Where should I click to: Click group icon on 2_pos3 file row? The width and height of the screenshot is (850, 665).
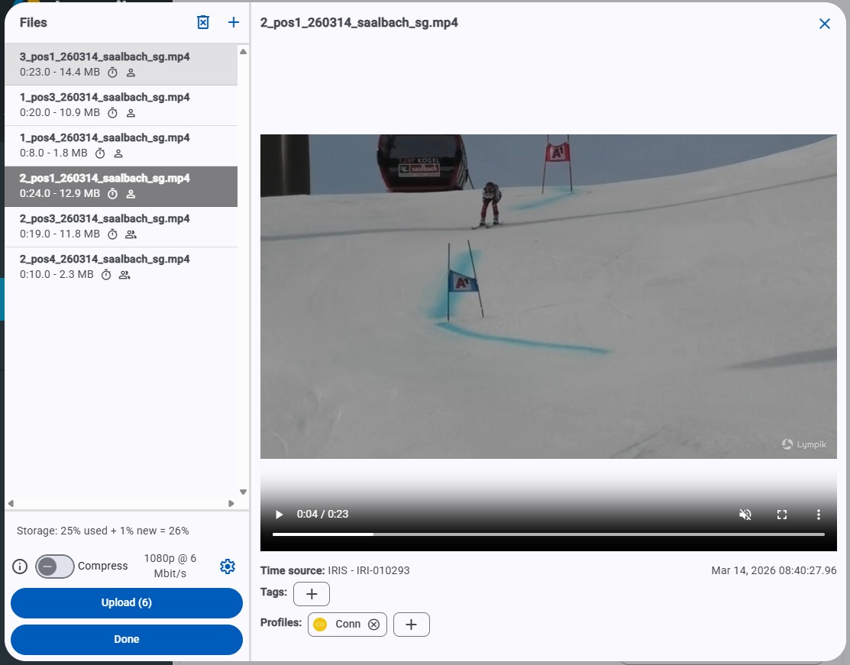pyautogui.click(x=131, y=234)
